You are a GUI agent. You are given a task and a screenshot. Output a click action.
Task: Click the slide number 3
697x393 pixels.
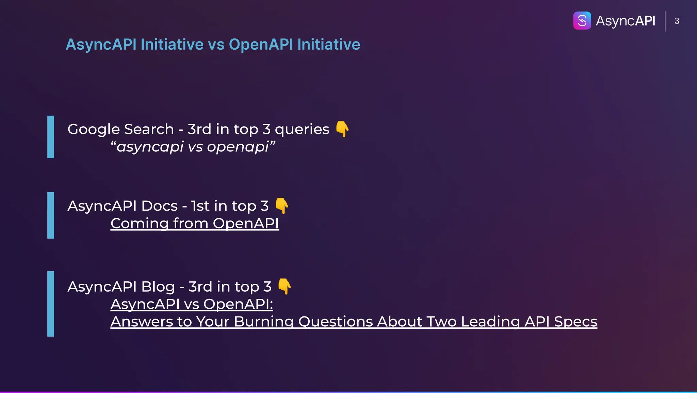pyautogui.click(x=677, y=21)
